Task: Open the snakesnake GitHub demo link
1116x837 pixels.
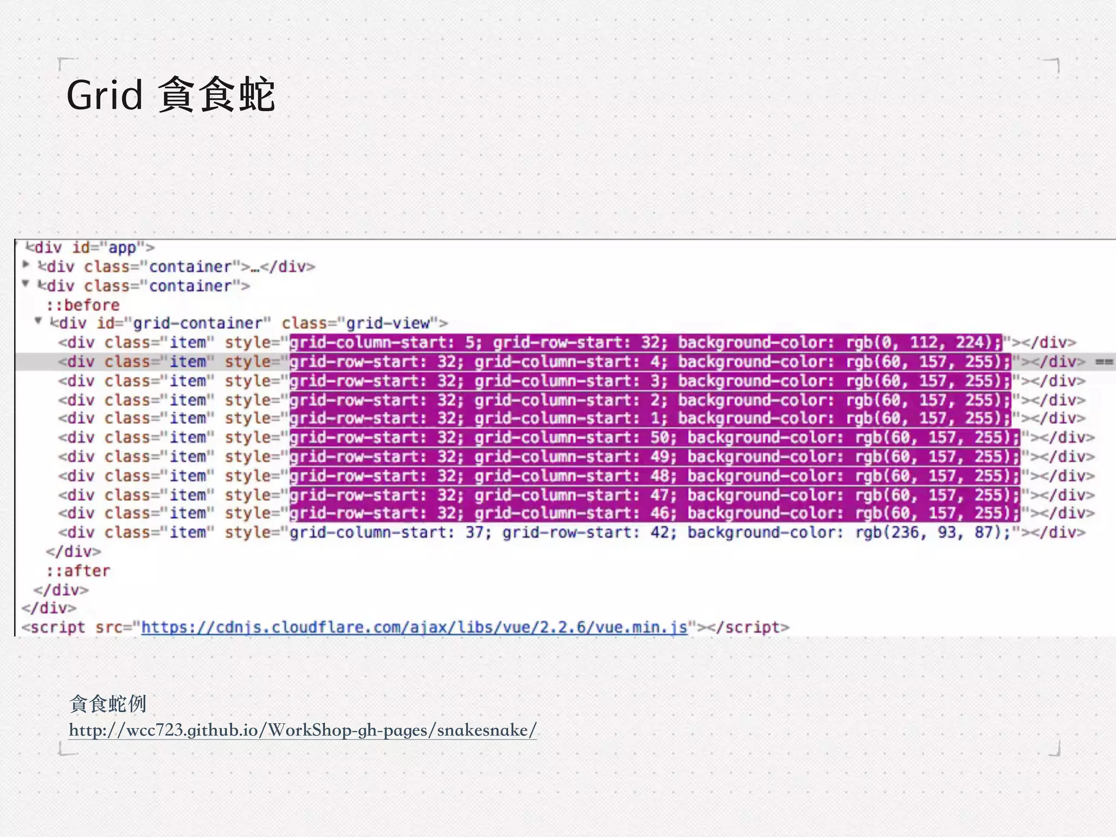Action: pyautogui.click(x=303, y=730)
